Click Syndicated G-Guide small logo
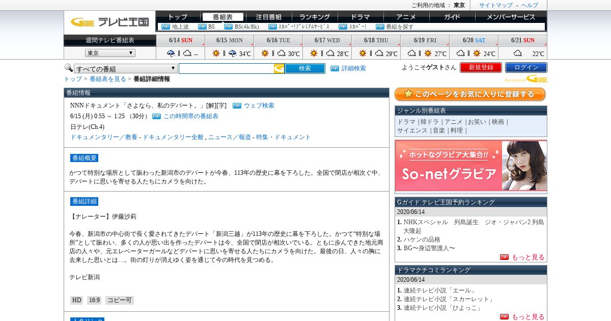Viewport: 611px width, 321px height. click(526, 79)
